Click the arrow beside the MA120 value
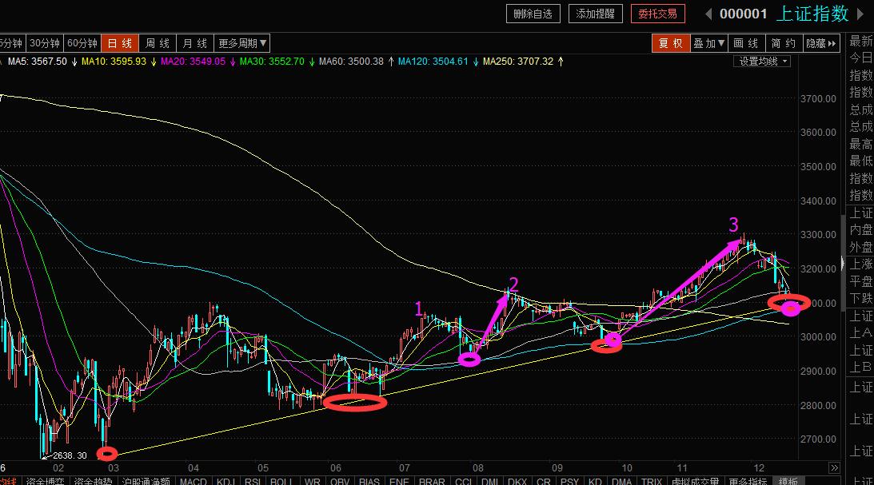 pyautogui.click(x=476, y=61)
